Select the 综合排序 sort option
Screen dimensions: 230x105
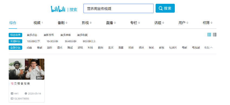click(15, 35)
